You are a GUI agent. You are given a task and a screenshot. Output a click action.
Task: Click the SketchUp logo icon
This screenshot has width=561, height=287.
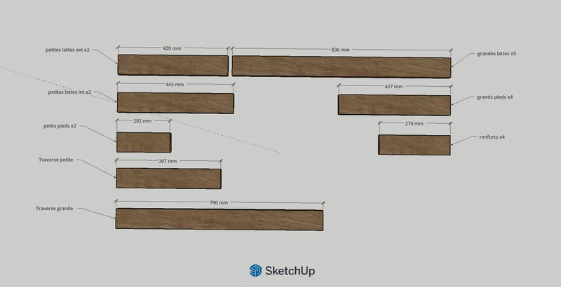255,271
